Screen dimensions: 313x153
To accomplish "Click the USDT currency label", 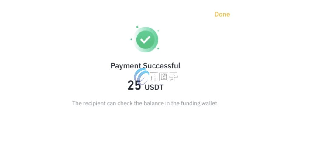I will 154,88.
